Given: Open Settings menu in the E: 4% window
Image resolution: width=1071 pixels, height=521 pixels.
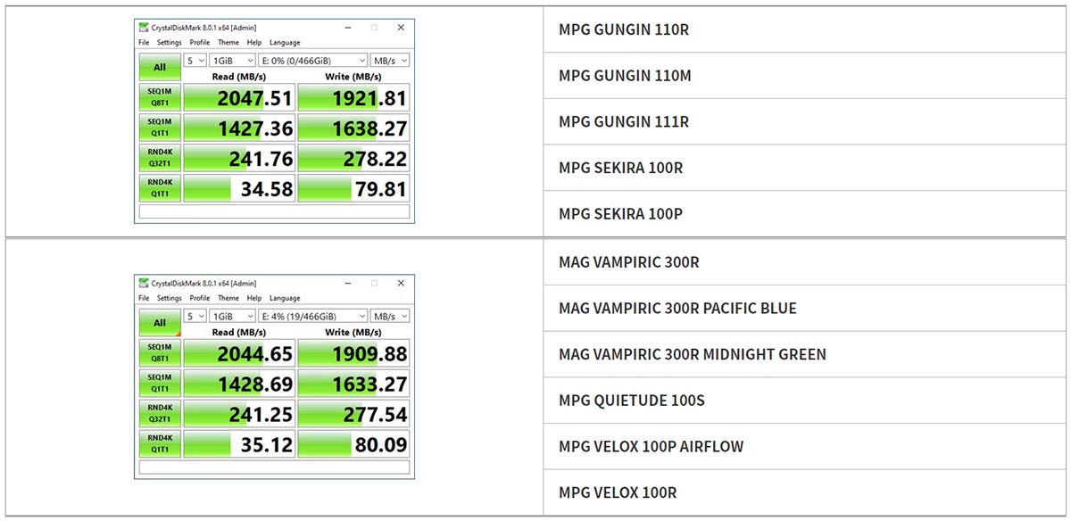Looking at the screenshot, I should coord(170,298).
